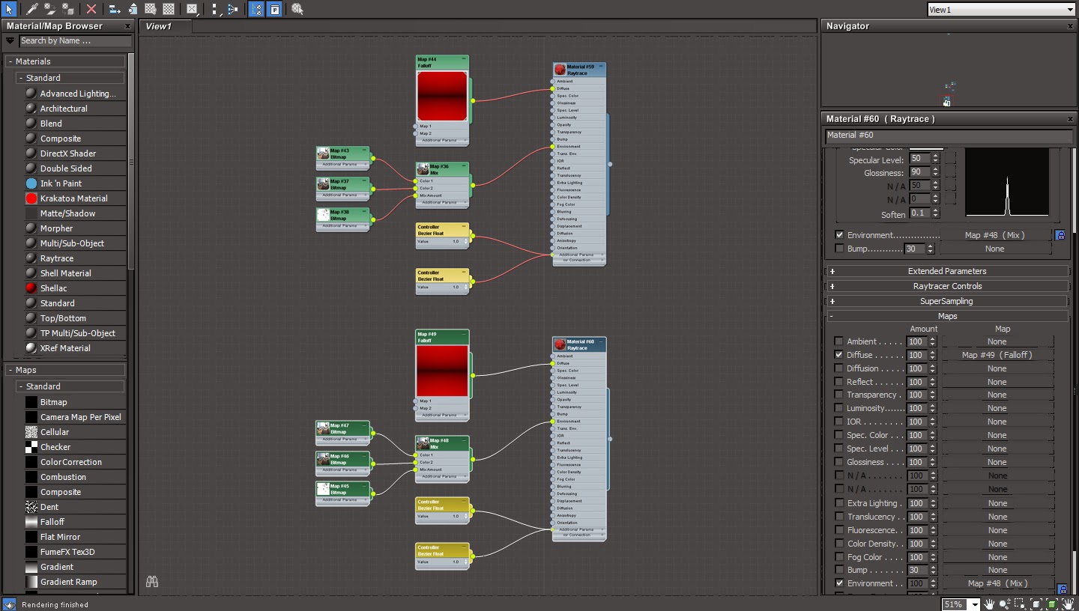Enable the Luminosity map checkbox

pyautogui.click(x=838, y=408)
